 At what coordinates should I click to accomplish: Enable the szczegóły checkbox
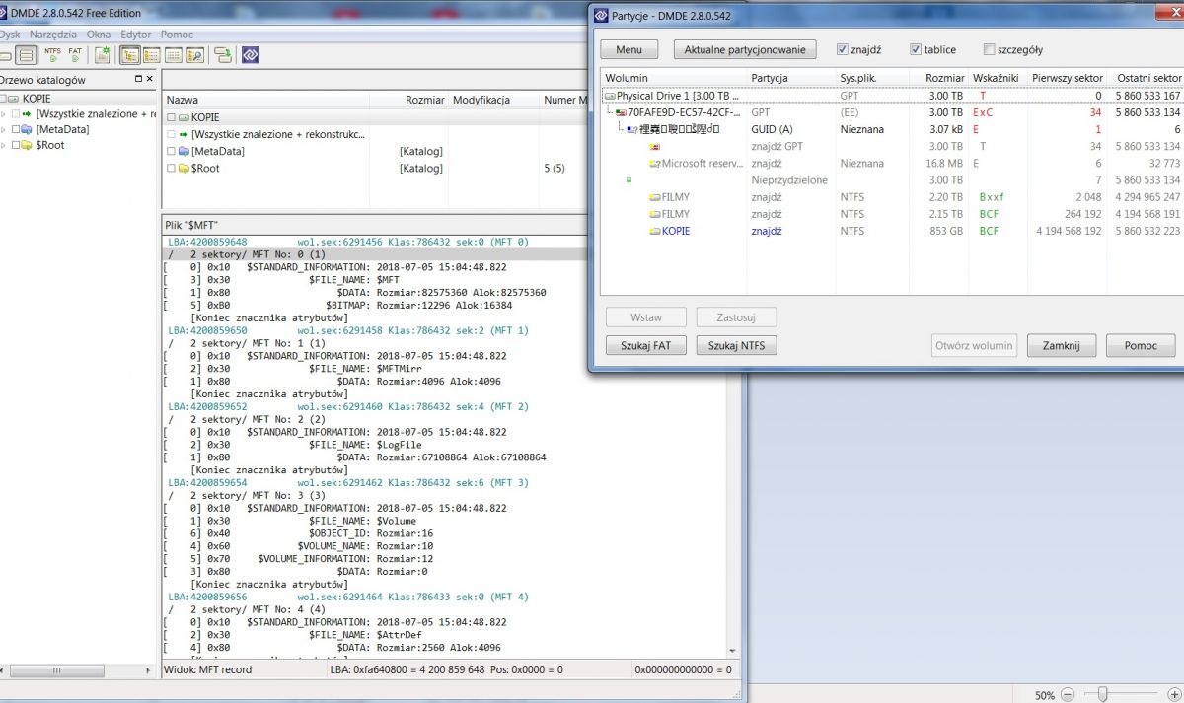click(990, 49)
